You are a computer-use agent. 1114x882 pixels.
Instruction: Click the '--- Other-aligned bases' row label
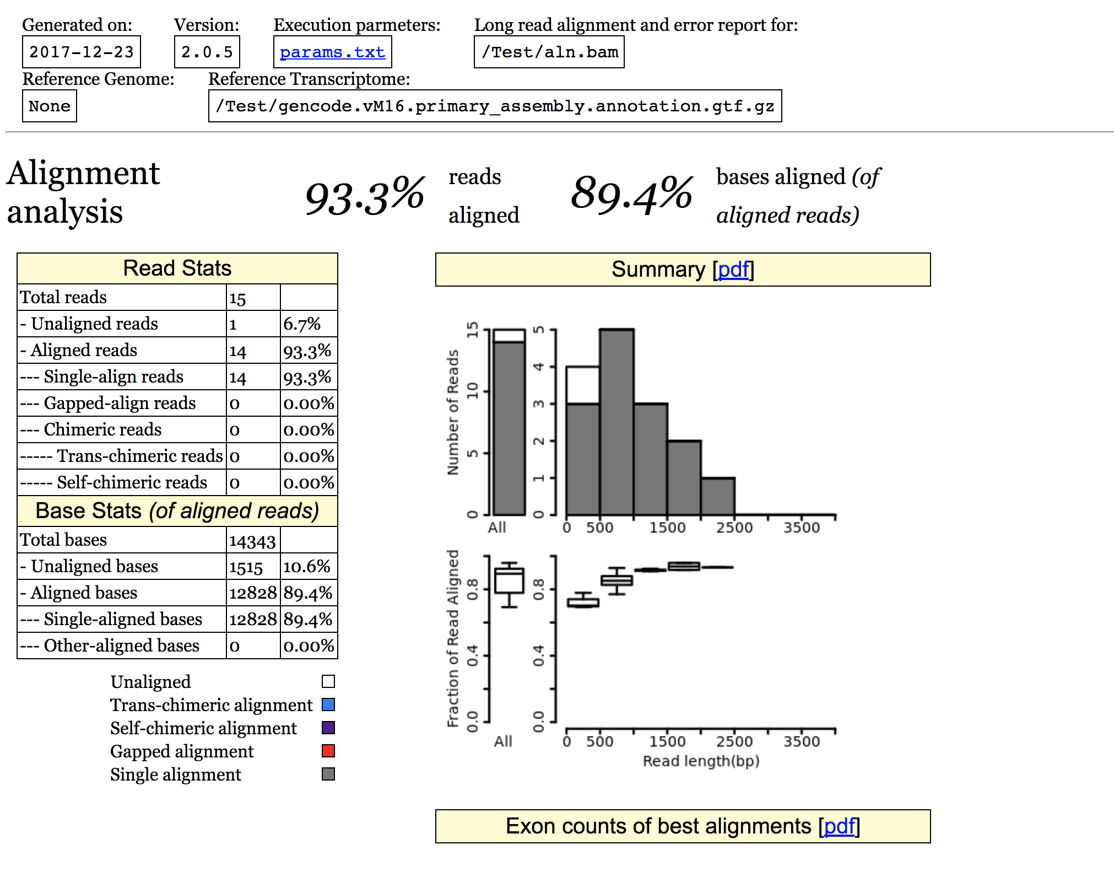(110, 646)
